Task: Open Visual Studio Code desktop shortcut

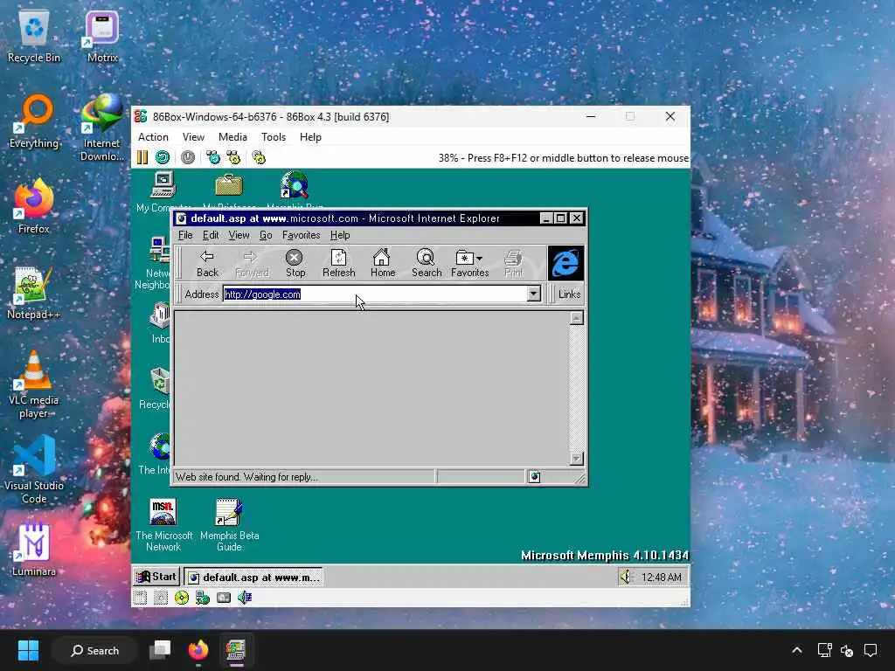Action: [34, 469]
